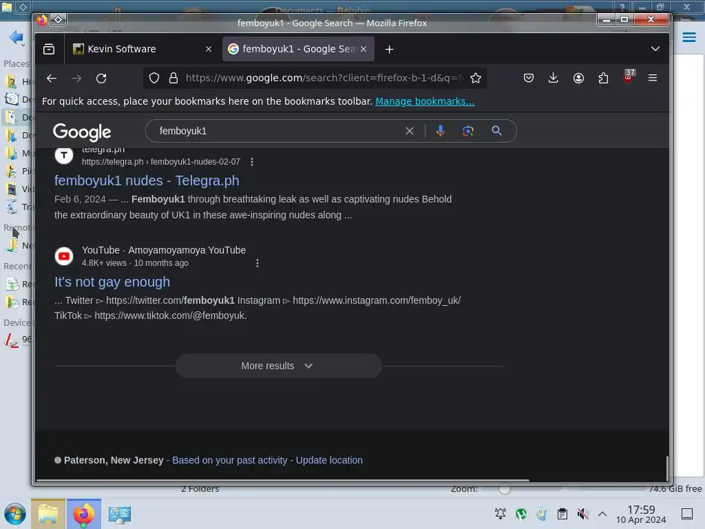The width and height of the screenshot is (705, 529).
Task: Click the clock showing 17:59
Action: tap(641, 514)
